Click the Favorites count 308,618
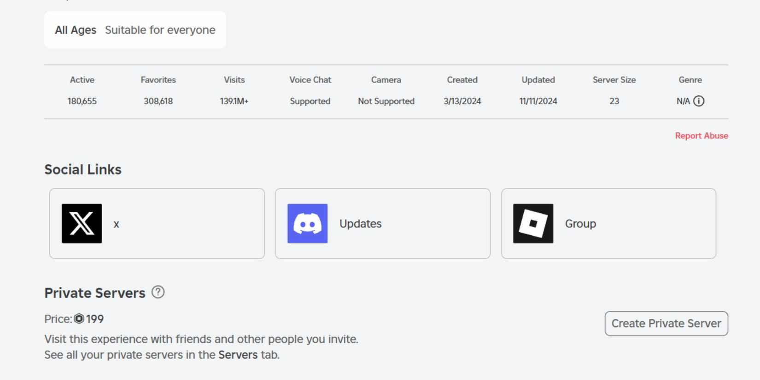This screenshot has width=760, height=380. pyautogui.click(x=158, y=101)
